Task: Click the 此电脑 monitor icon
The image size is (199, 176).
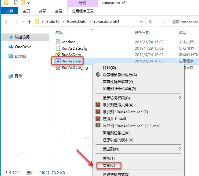Action: (x=11, y=57)
